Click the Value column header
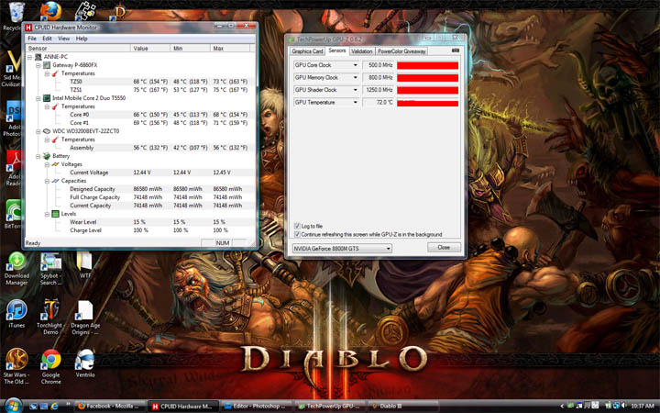Screen dimensions: 660x413 150,49
